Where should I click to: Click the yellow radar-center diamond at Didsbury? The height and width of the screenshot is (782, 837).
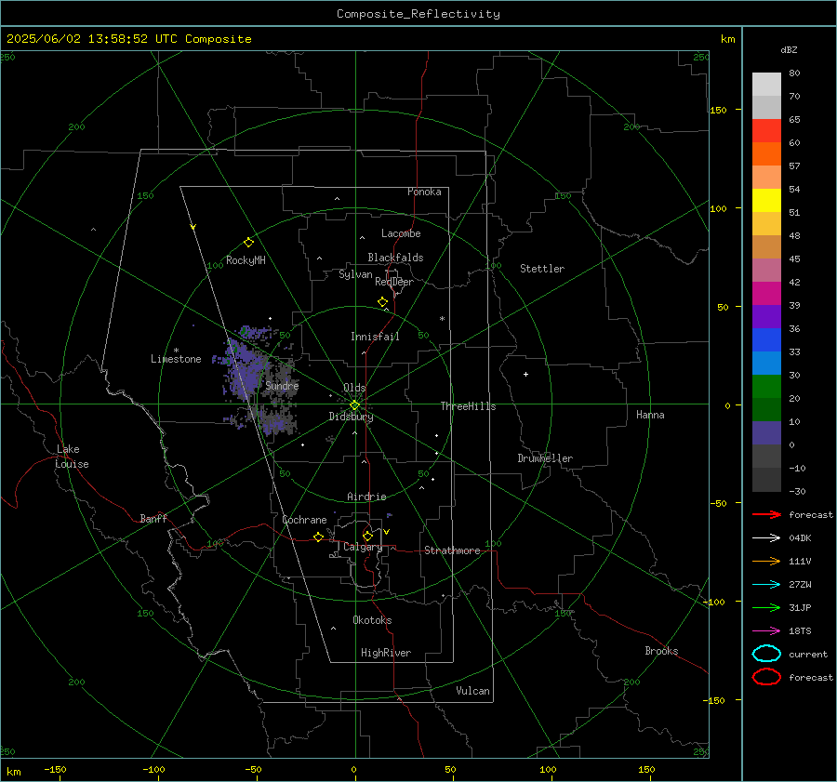pos(354,405)
